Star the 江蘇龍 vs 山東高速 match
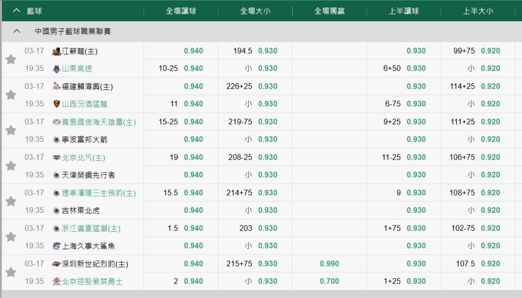The image size is (522, 298). [11, 60]
